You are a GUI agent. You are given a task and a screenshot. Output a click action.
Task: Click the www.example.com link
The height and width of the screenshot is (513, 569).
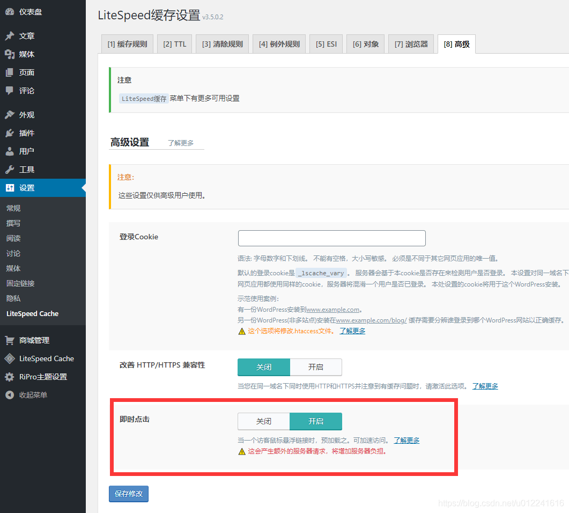[332, 310]
